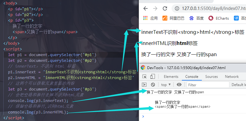Click the console.log(p3.innerHTML) line in editor
Image resolution: width=246 pixels, height=121 pixels.
pos(38,112)
